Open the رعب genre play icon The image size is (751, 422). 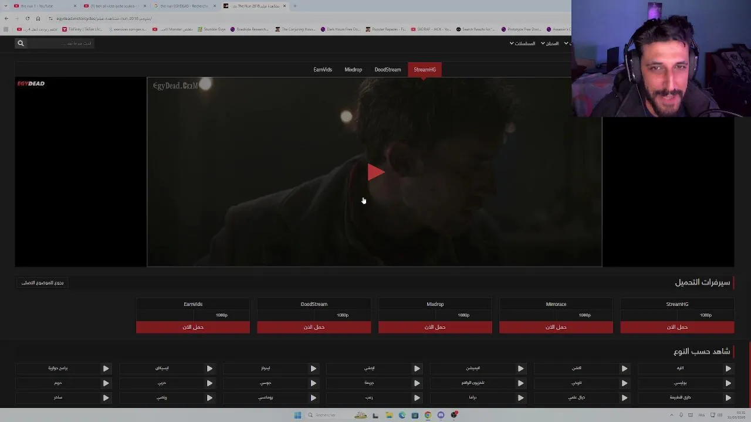pos(417,397)
